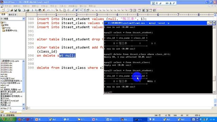Viewport: 217px width, 122px height.
Task: Click the Redo arrow icon
Action: coord(52,10)
